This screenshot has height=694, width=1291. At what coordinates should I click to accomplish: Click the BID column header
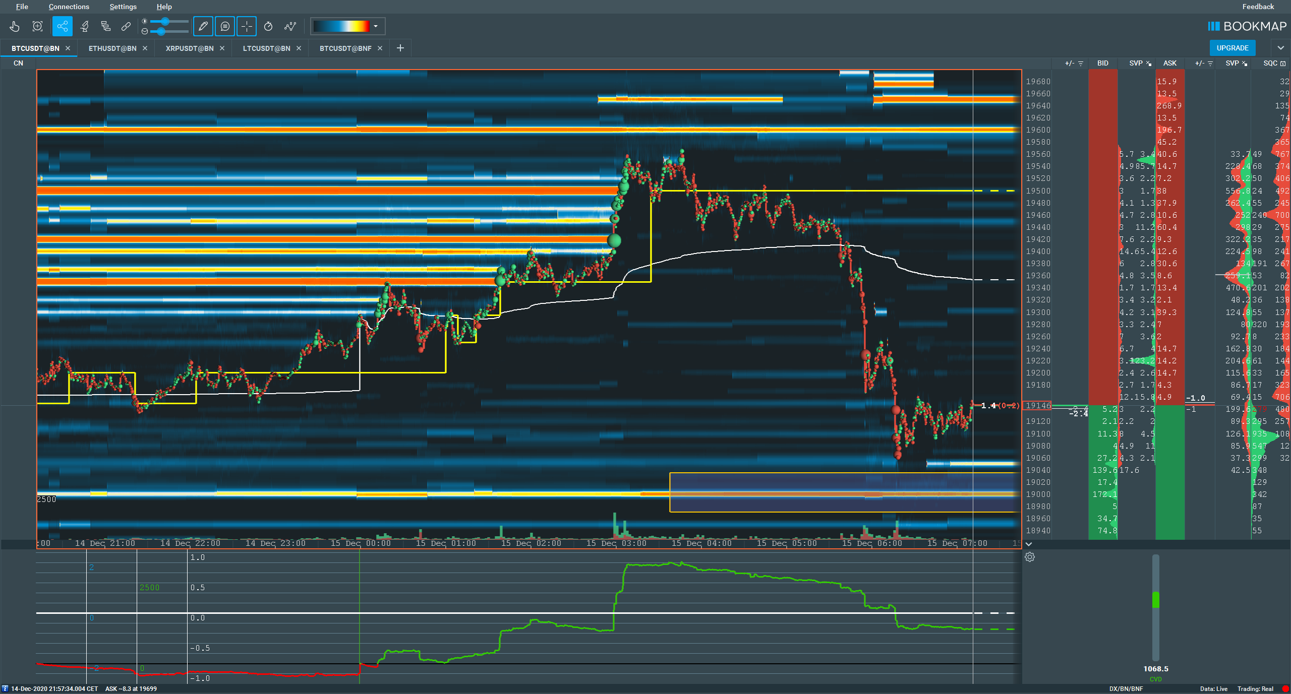pyautogui.click(x=1103, y=63)
